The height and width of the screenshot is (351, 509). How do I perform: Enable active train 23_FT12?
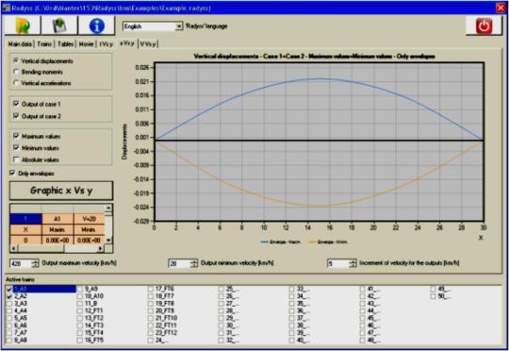[150, 332]
